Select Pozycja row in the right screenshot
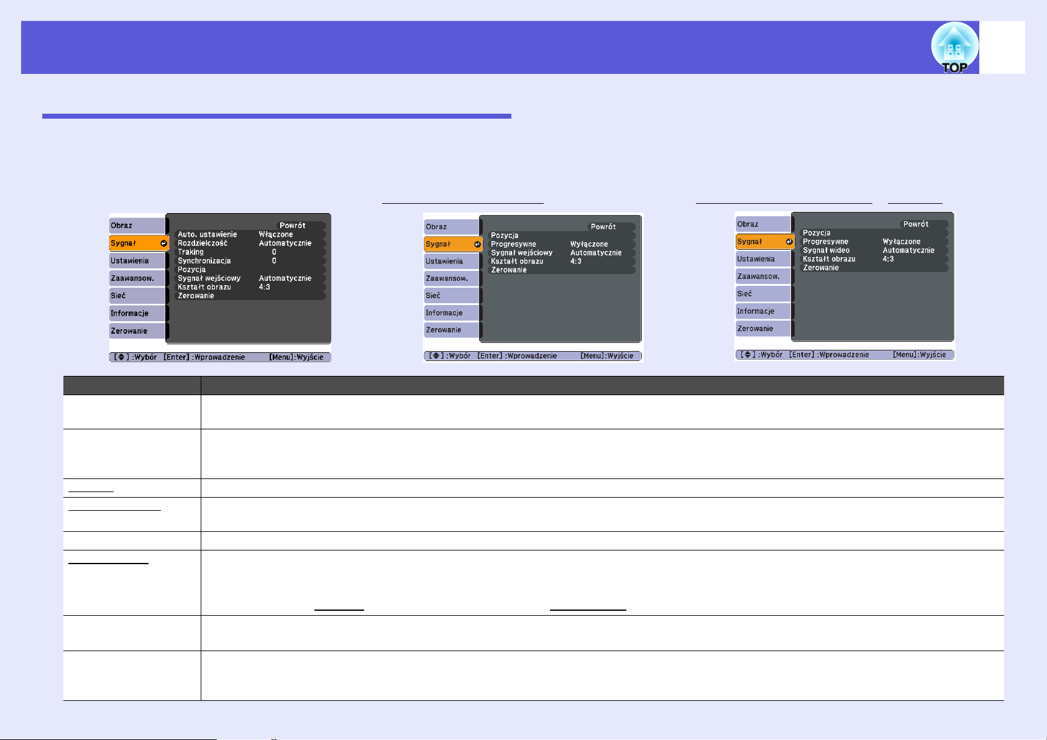Image resolution: width=1047 pixels, height=740 pixels. 874,233
